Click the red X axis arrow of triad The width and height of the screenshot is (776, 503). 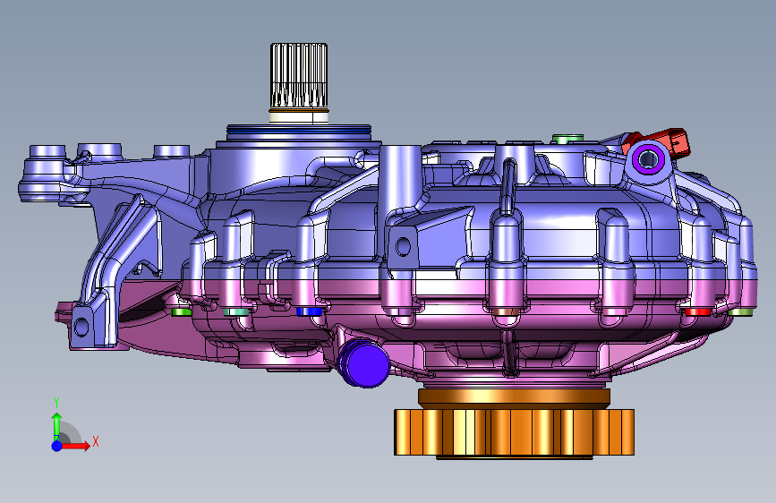click(x=75, y=446)
